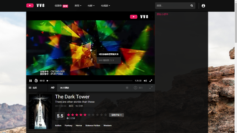Click the 2017-08-03 release date

click(61, 106)
